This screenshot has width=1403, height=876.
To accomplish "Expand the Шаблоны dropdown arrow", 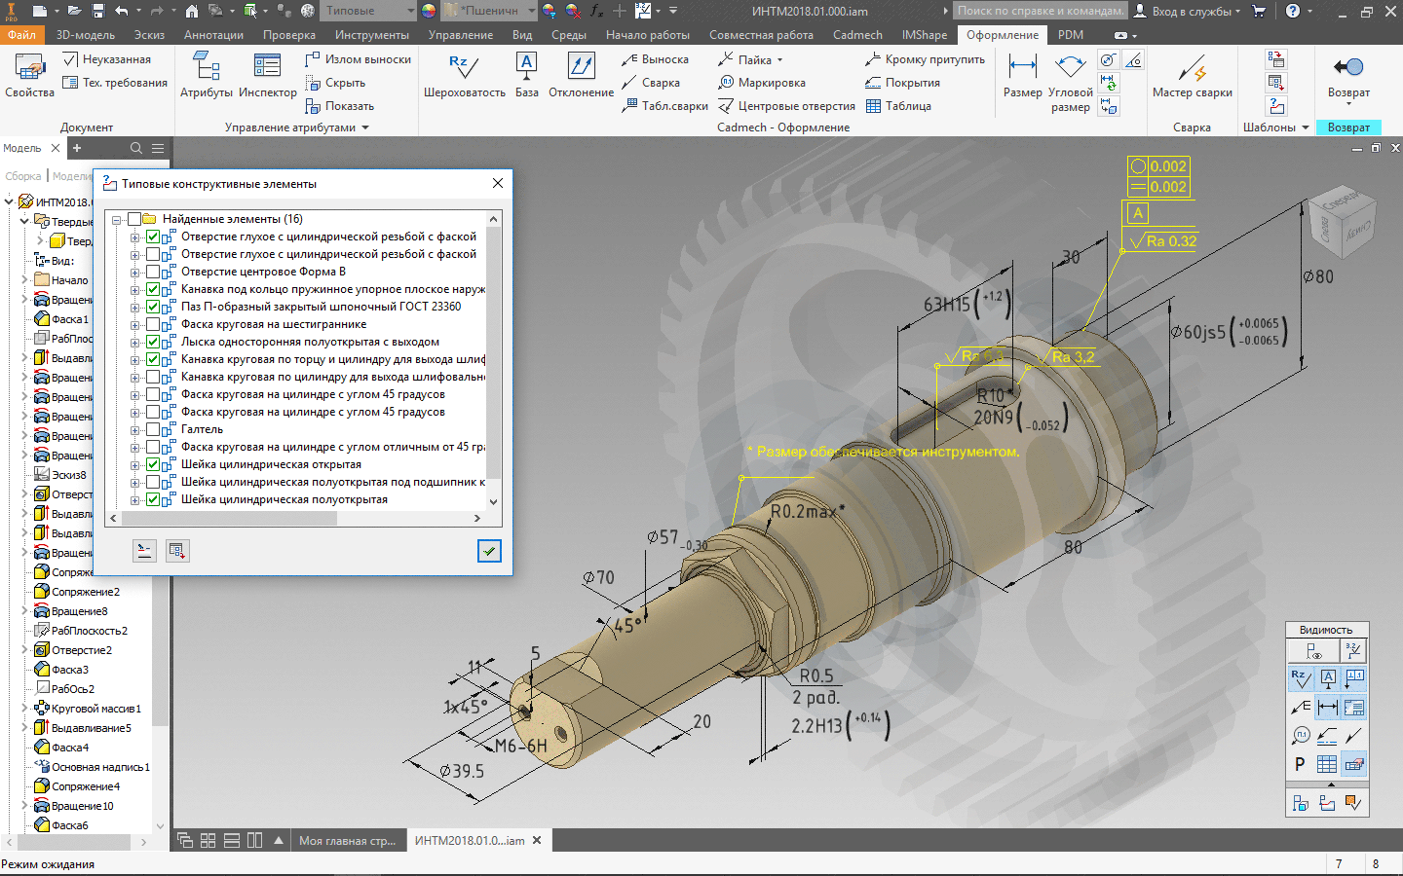I will tap(1305, 128).
